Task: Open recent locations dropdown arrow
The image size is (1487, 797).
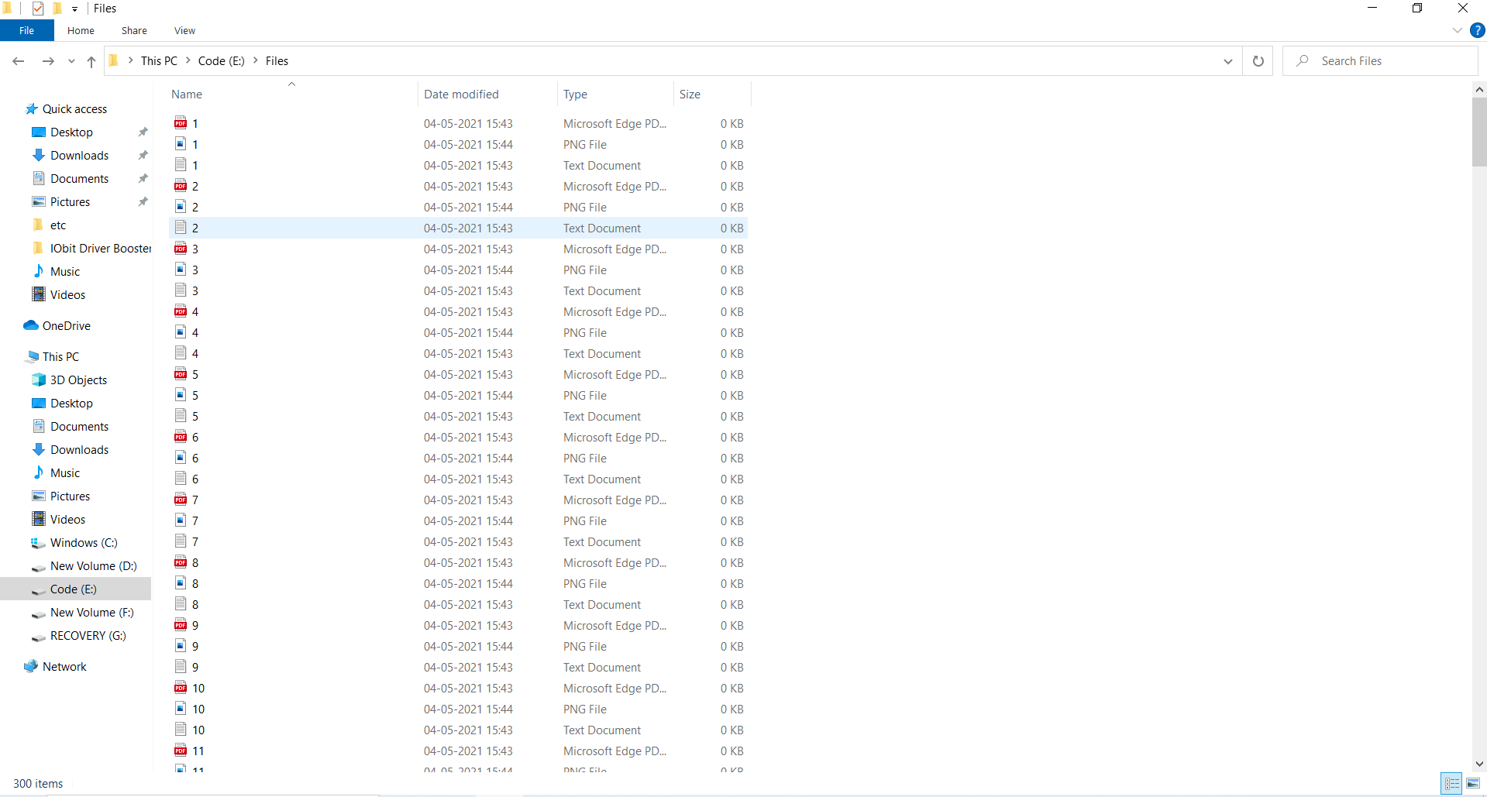Action: 71,61
